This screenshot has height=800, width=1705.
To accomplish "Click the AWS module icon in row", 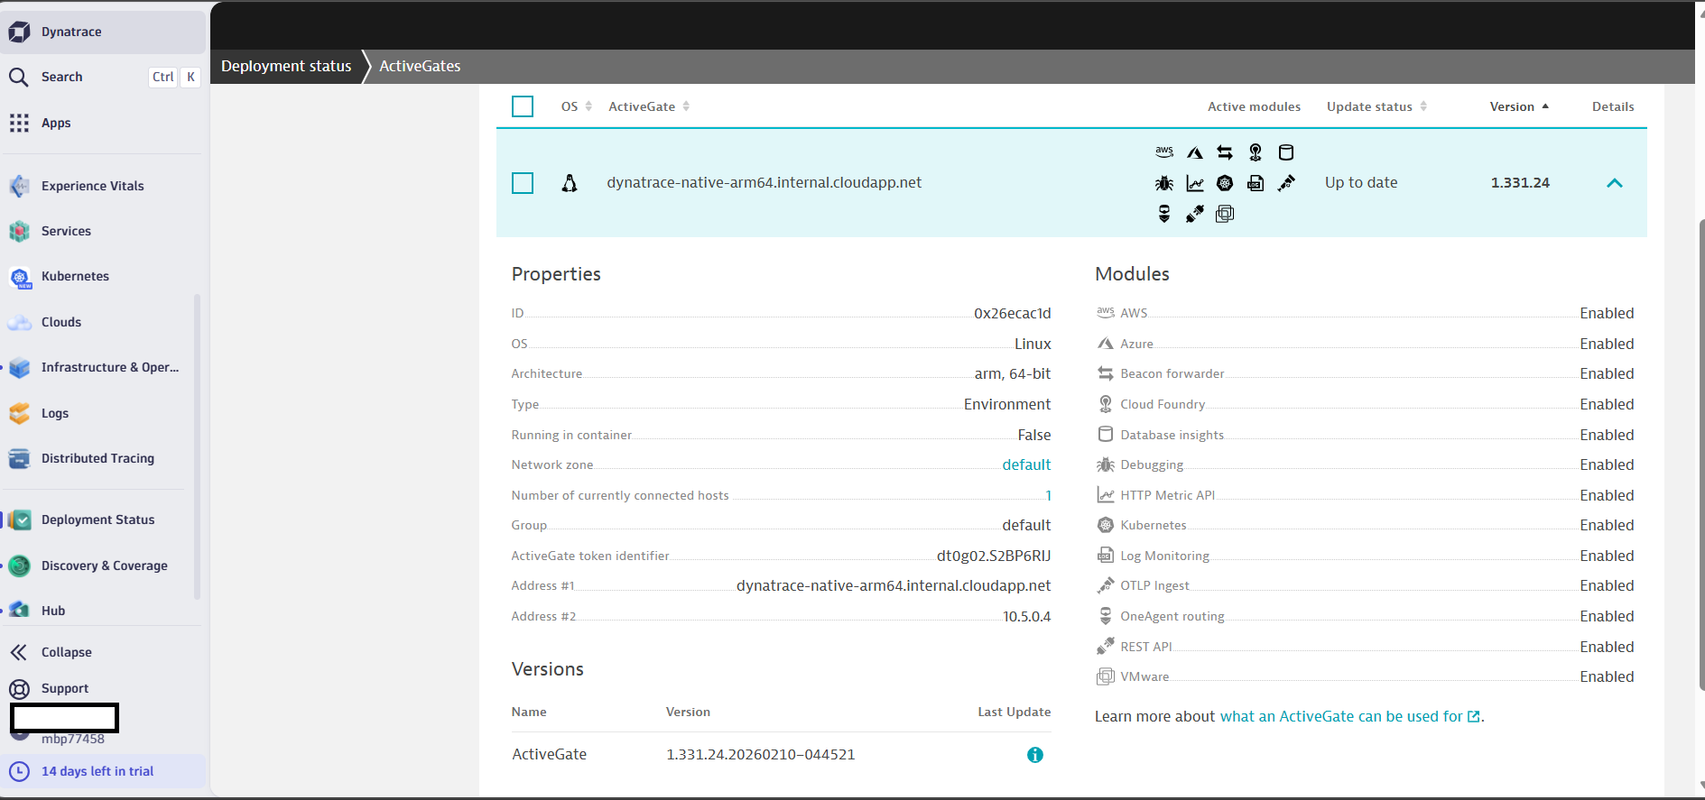I will [1164, 152].
